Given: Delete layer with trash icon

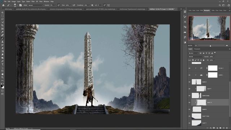Looking at the screenshot, I should [227, 128].
